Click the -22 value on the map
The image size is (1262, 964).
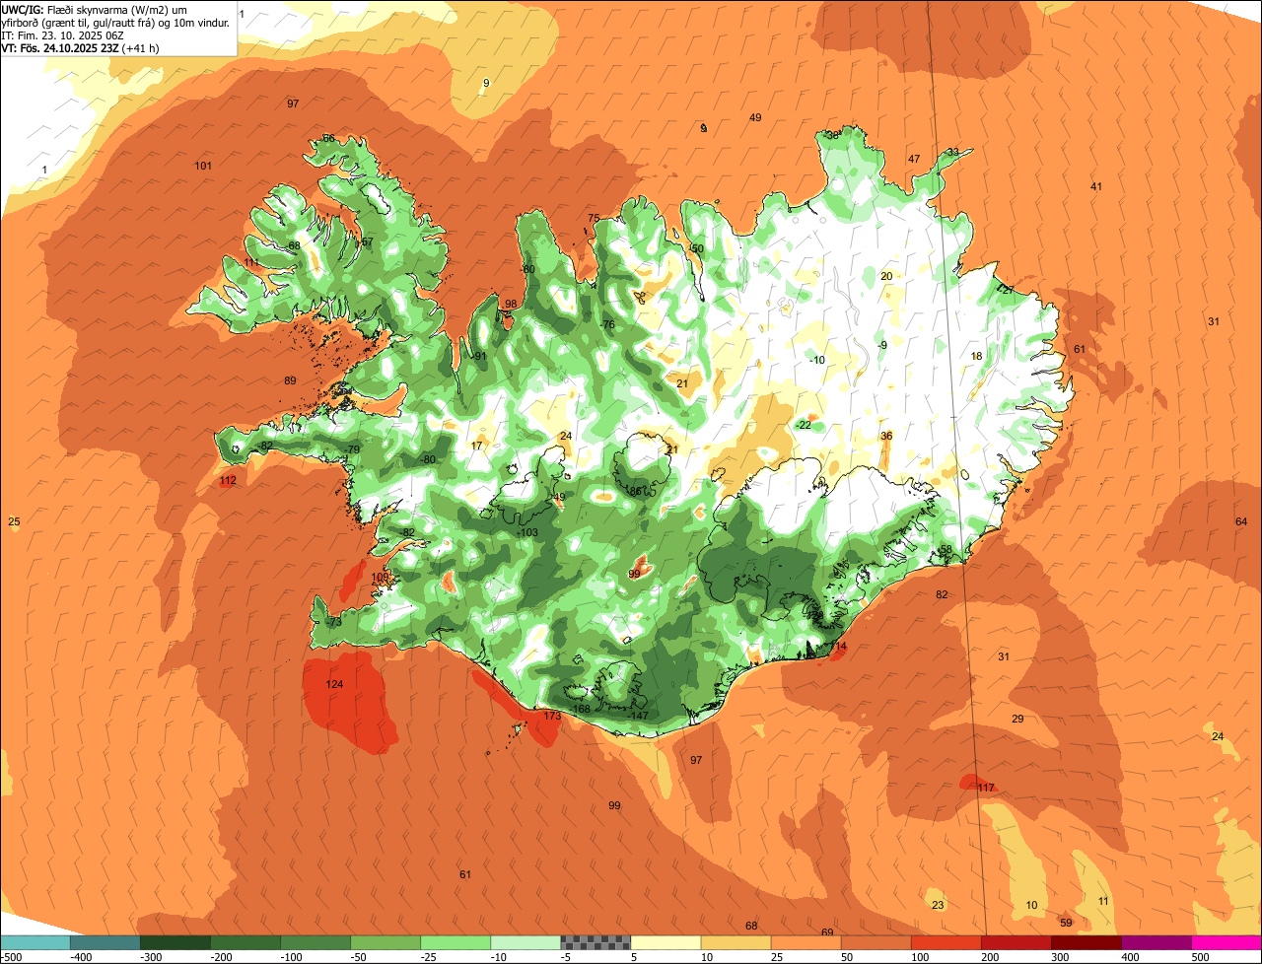pos(804,425)
